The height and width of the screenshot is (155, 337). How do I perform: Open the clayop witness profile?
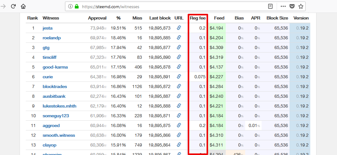[49, 145]
